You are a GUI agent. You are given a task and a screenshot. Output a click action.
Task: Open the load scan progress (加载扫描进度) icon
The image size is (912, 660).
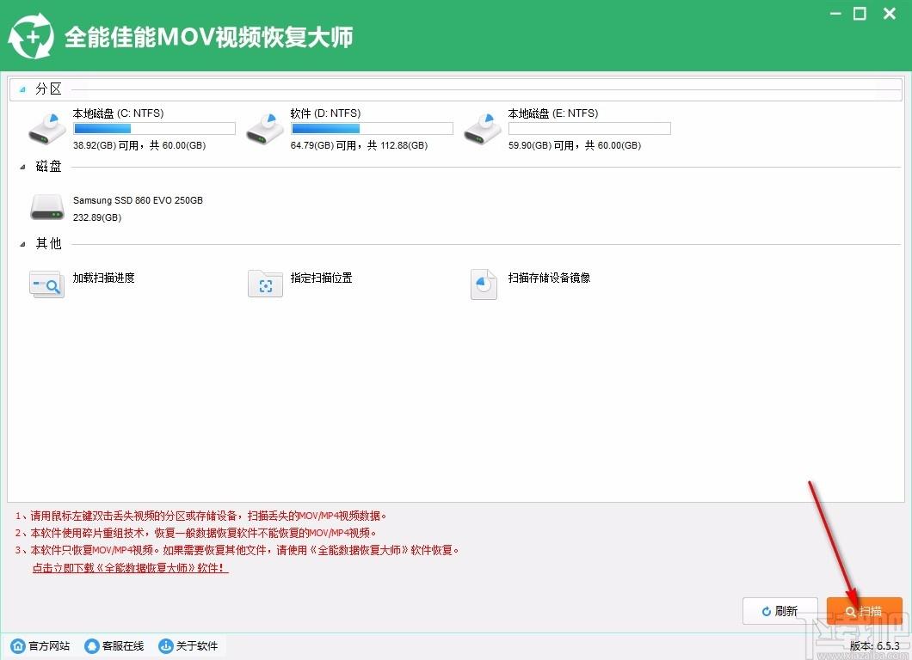click(46, 284)
